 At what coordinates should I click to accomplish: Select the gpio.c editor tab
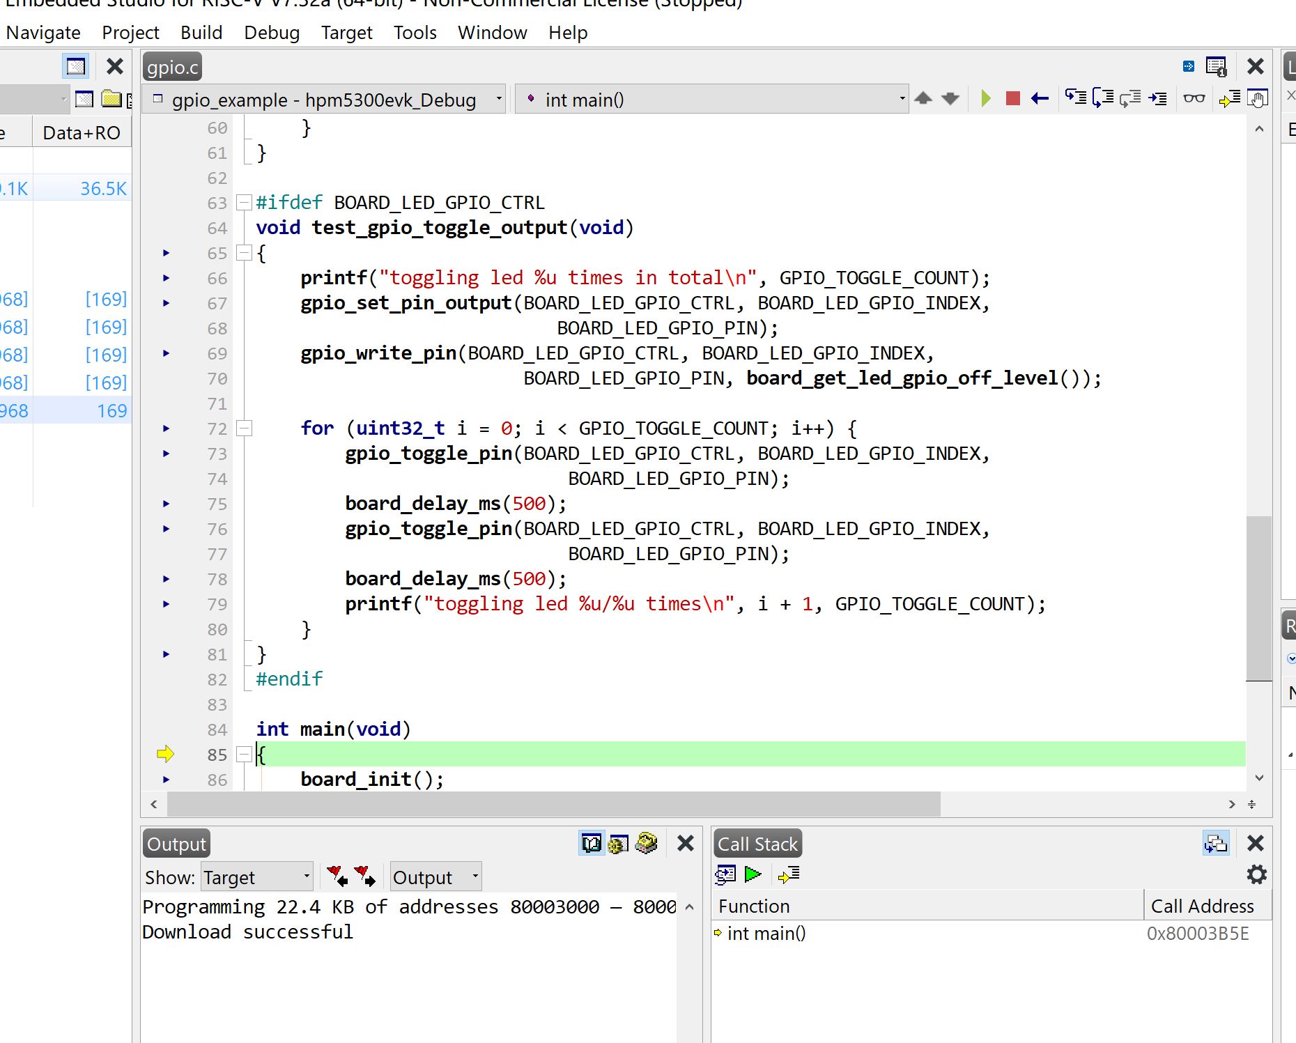tap(173, 68)
